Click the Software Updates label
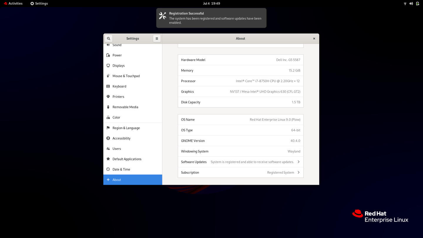 [194, 162]
